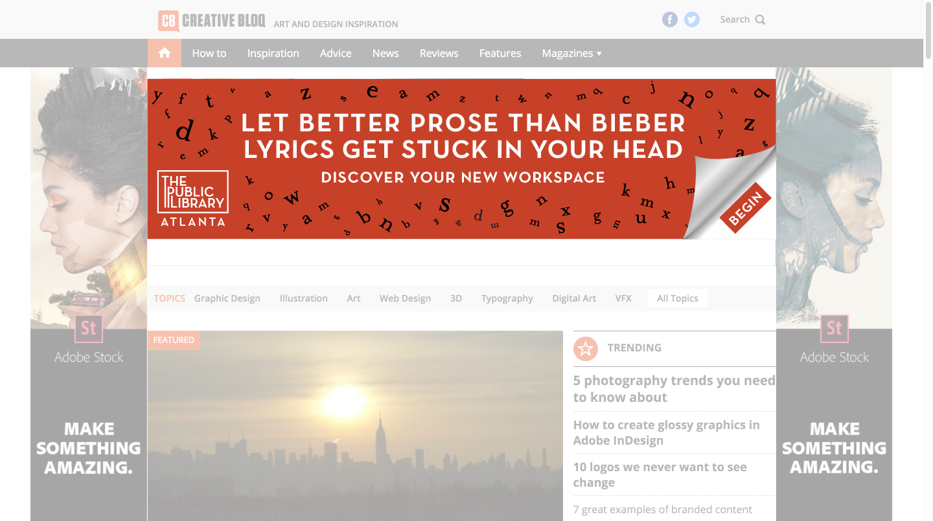The image size is (933, 521).
Task: Choose the Typography topic
Action: coord(507,298)
